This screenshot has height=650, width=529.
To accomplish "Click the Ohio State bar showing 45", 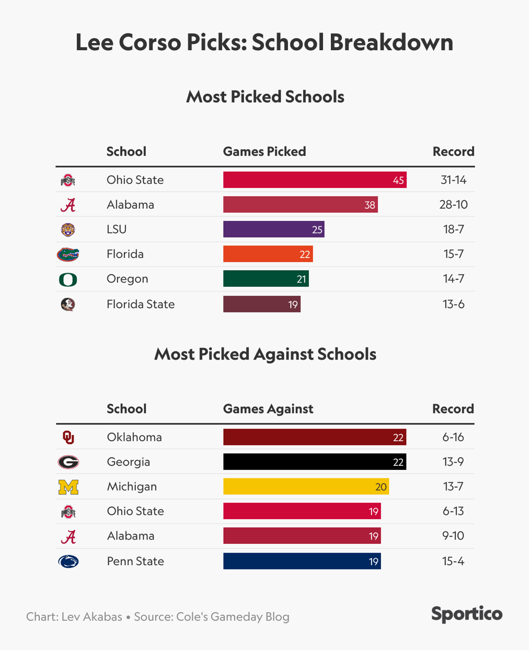I will point(315,180).
